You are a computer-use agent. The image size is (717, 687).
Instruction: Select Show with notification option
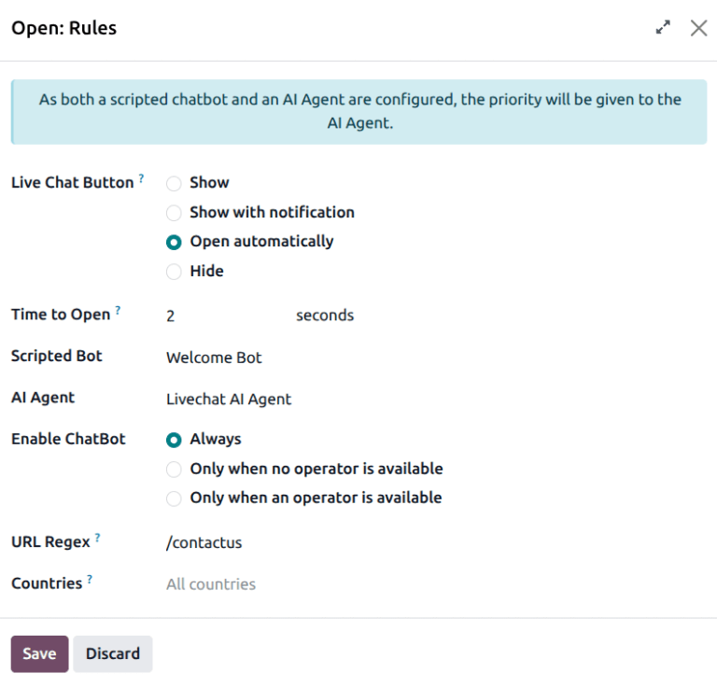click(x=174, y=213)
